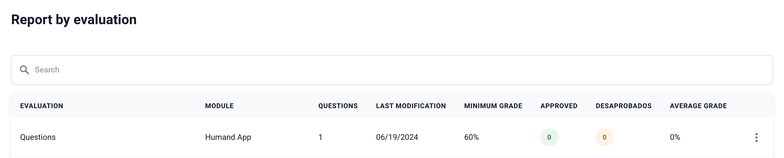Select the Approved column header
The height and width of the screenshot is (158, 784).
(559, 106)
